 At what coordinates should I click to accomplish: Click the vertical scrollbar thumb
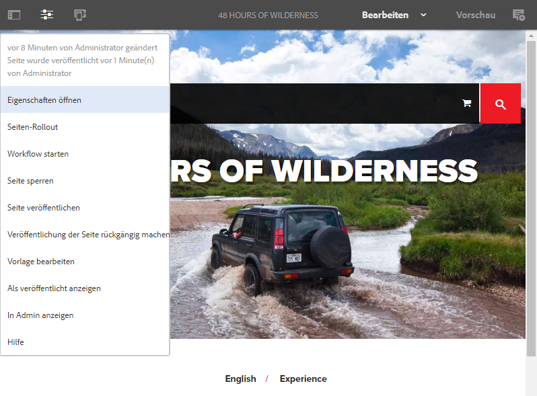(x=531, y=198)
